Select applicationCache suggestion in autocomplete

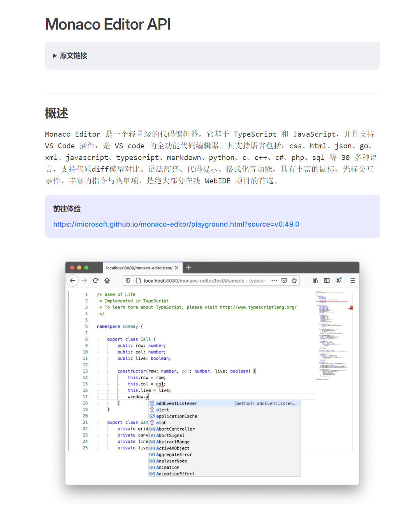click(225, 416)
